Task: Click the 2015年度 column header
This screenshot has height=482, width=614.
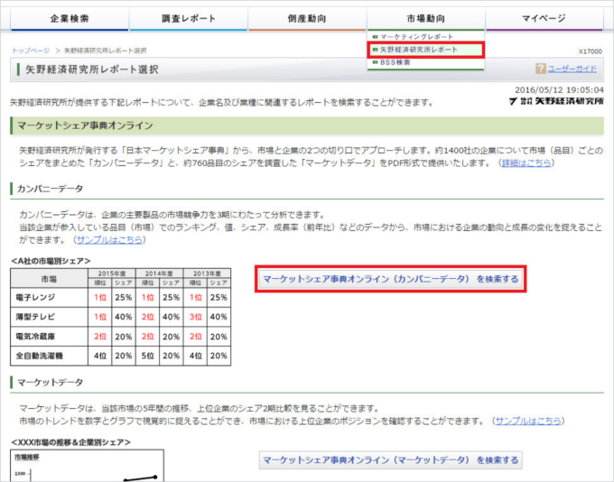Action: (x=112, y=273)
